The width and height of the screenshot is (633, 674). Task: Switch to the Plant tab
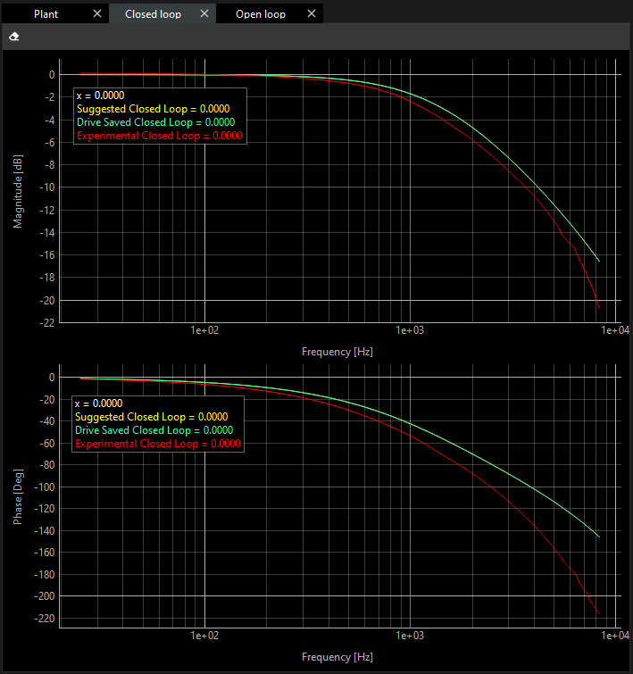[46, 14]
